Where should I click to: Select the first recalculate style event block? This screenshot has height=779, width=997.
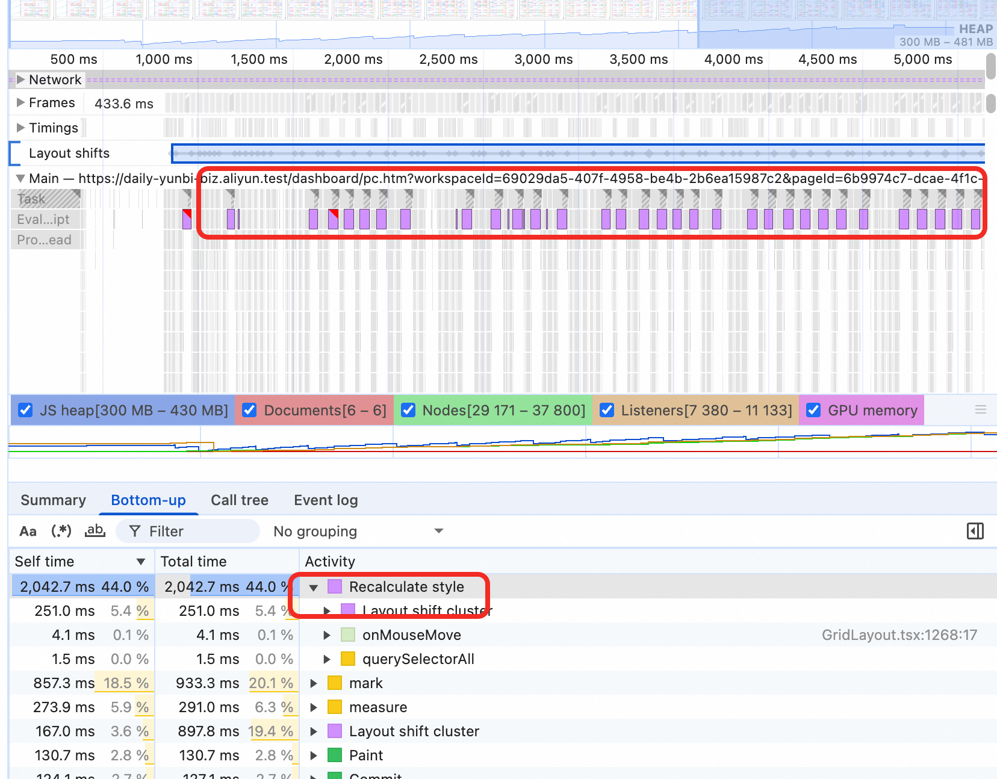(187, 219)
